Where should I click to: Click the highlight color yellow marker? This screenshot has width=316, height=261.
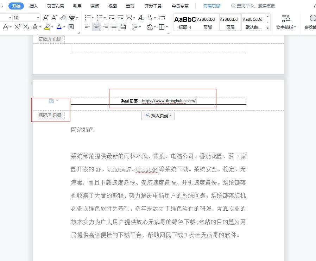[48, 27]
